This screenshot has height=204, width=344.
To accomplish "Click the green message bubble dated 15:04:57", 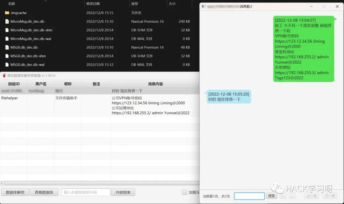I will point(304,49).
